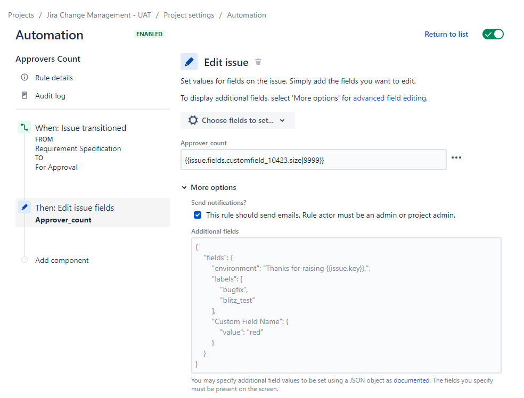Collapse the More options section
This screenshot has width=524, height=398.
184,187
